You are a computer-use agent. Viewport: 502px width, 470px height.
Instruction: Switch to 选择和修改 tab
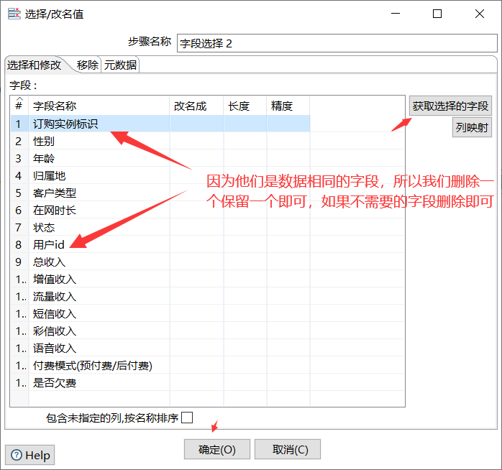[34, 65]
